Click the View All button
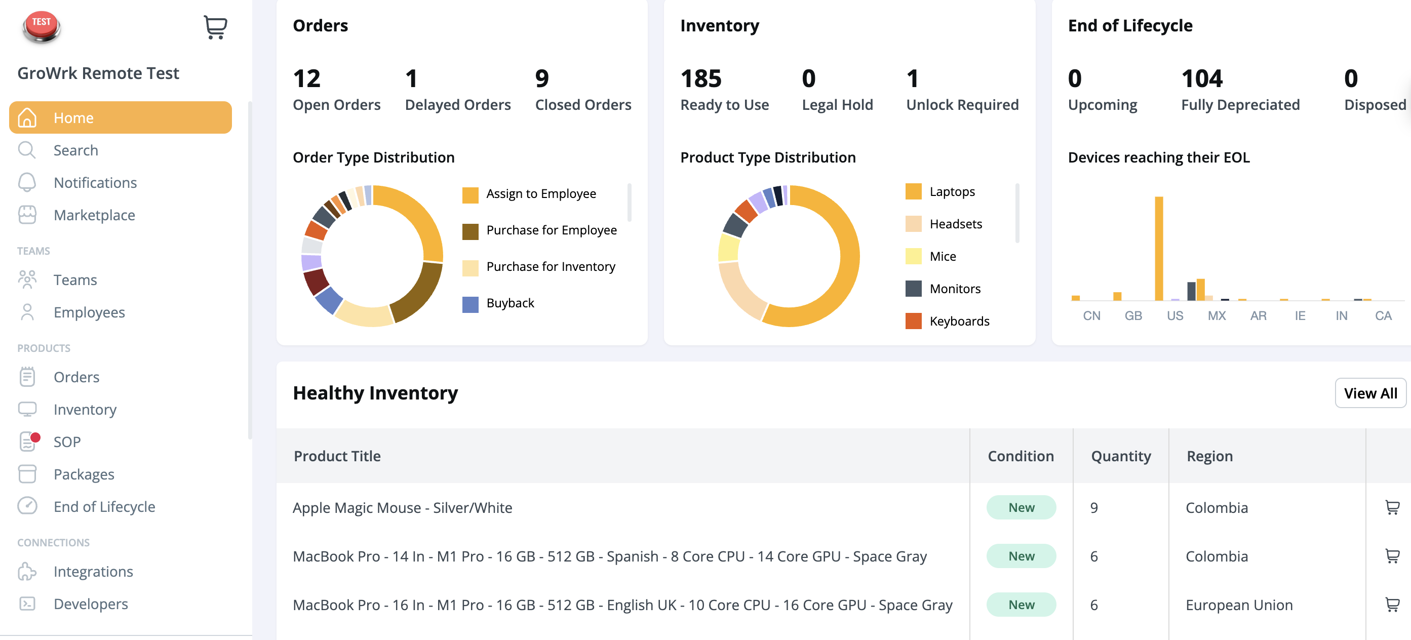 1369,393
